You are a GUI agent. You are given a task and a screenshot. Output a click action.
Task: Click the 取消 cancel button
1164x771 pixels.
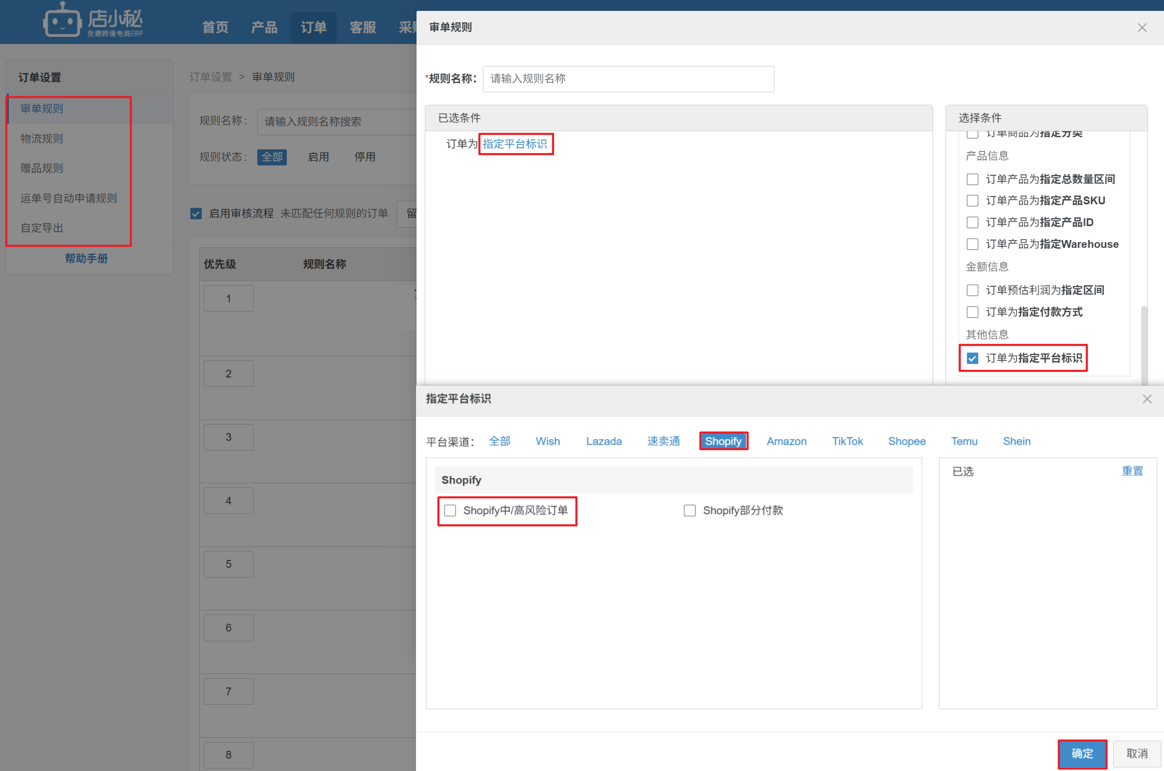[1137, 753]
